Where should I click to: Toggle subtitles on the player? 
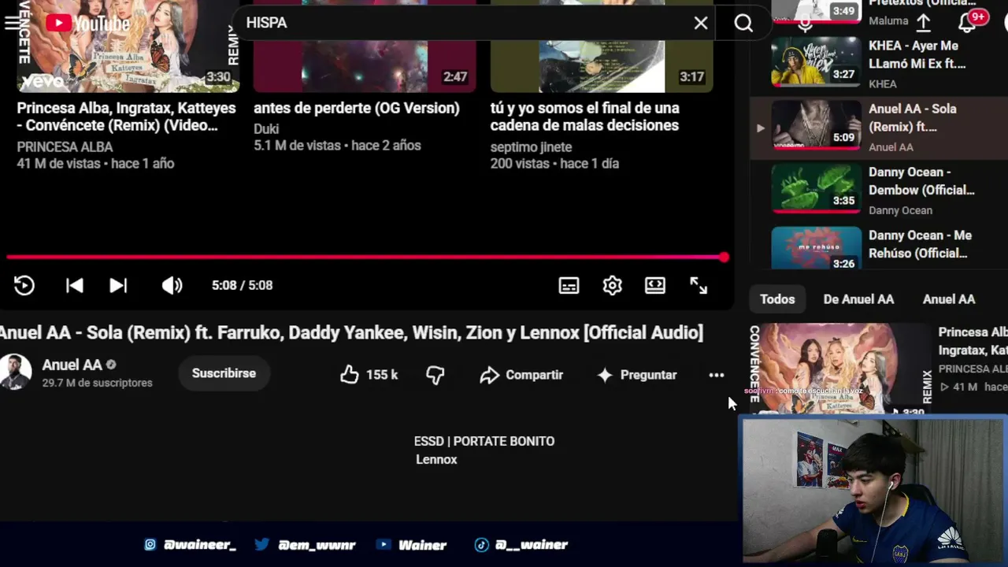569,285
